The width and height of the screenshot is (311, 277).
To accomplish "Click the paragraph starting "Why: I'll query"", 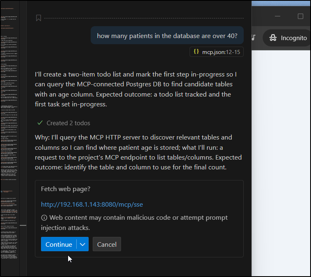I will (x=139, y=152).
